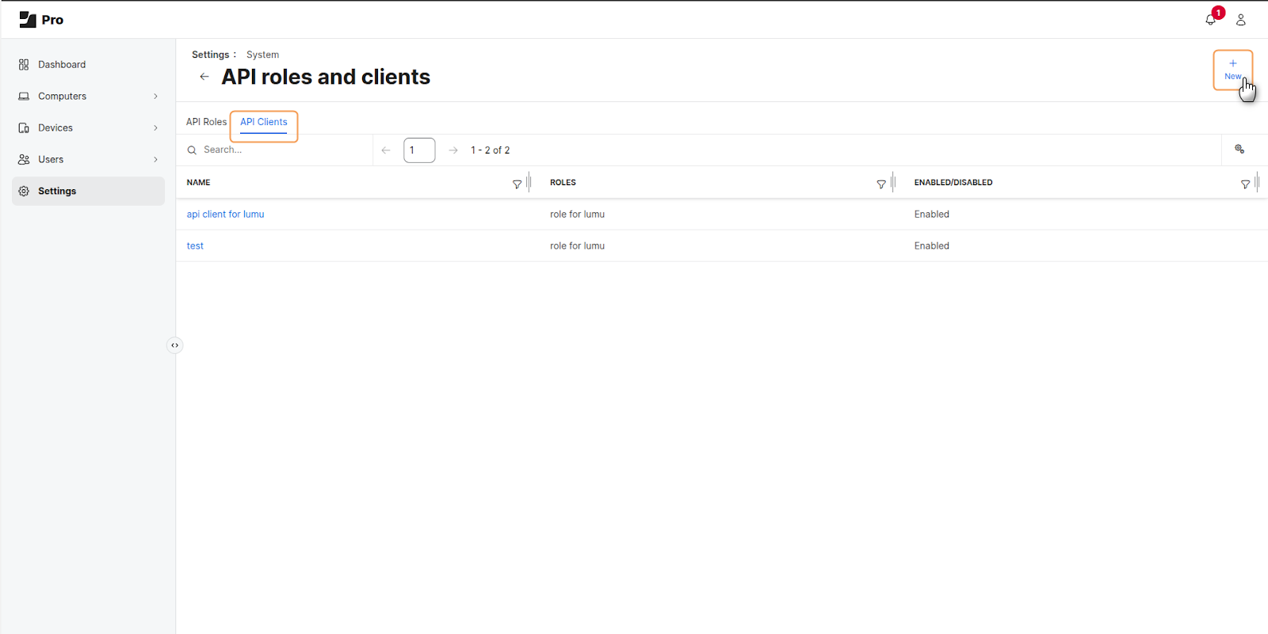The height and width of the screenshot is (634, 1268).
Task: Click the Search input field
Action: (281, 150)
